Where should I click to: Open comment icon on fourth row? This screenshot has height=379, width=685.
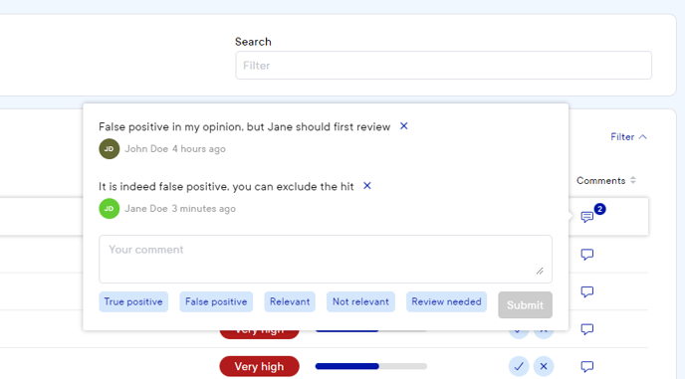(x=587, y=329)
